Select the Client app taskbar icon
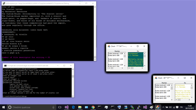 point(158,107)
